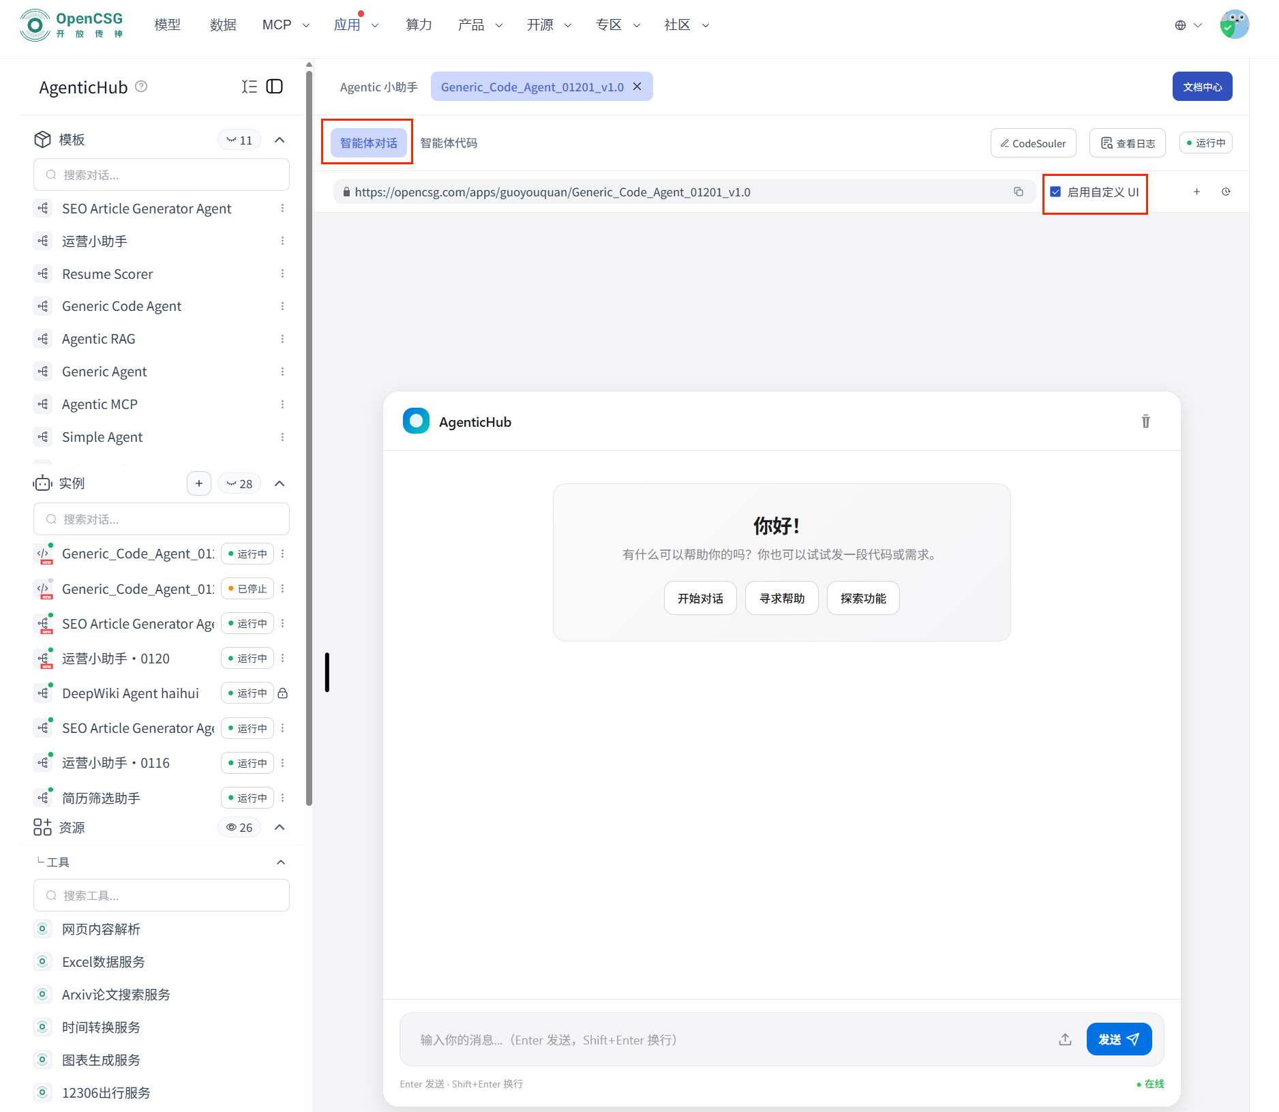The image size is (1279, 1112).
Task: Collapse the 模板 section
Action: coord(280,140)
